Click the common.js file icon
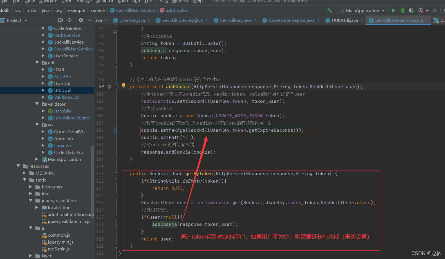Screen dimensions: 445x259 44,235
